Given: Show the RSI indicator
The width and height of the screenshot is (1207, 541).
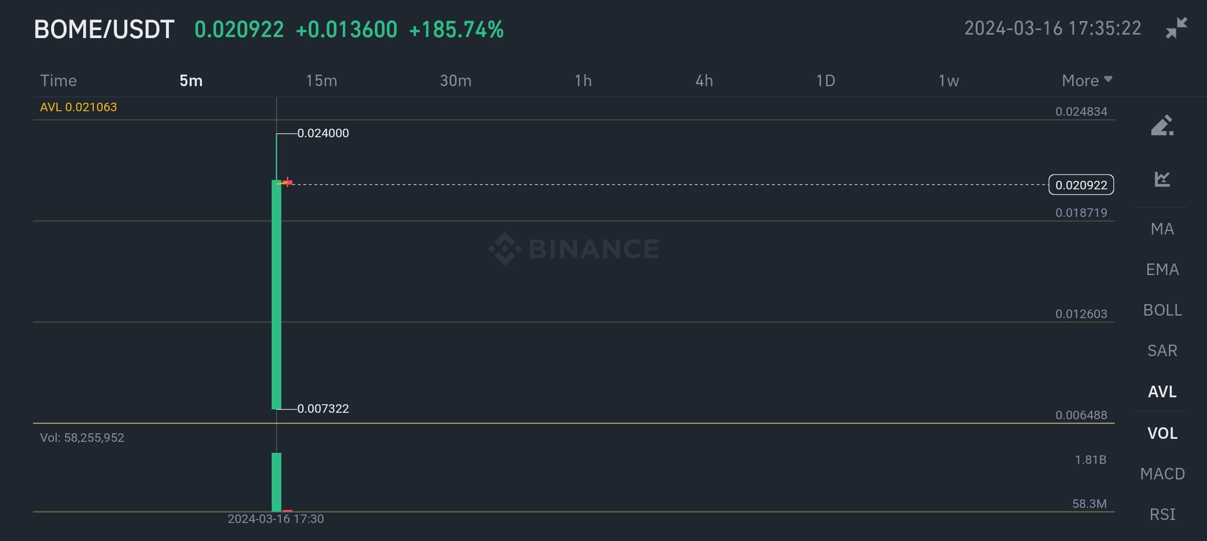Looking at the screenshot, I should tap(1163, 514).
